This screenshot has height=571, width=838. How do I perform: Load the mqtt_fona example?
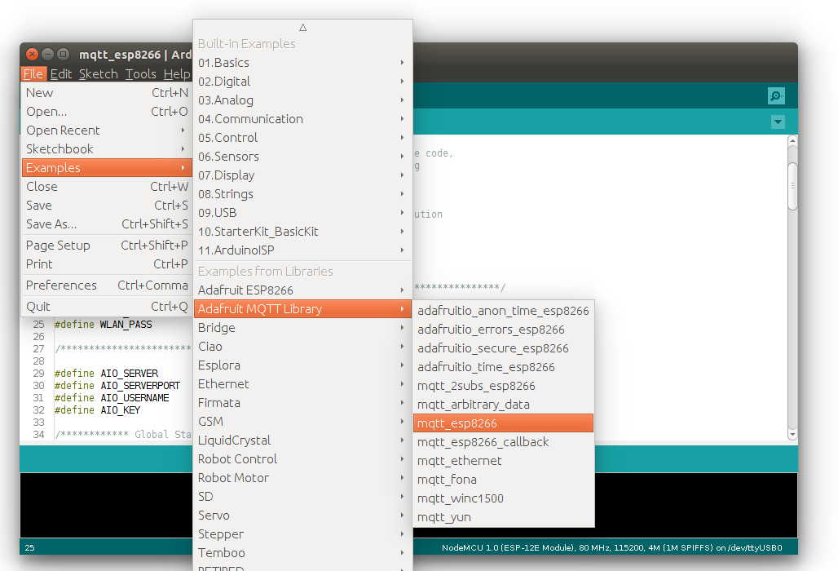(x=504, y=479)
